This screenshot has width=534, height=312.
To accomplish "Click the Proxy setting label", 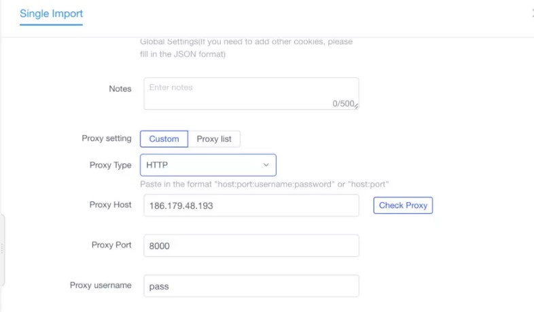I will click(107, 138).
